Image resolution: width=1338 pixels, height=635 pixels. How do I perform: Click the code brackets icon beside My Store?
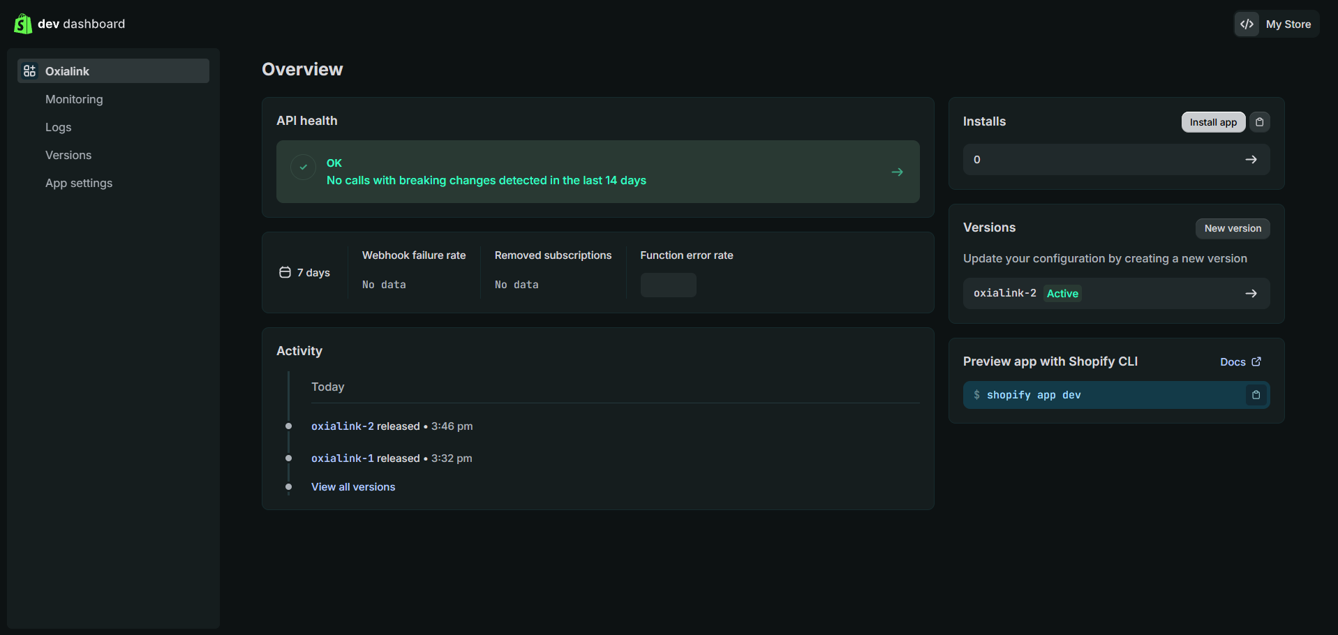point(1247,24)
